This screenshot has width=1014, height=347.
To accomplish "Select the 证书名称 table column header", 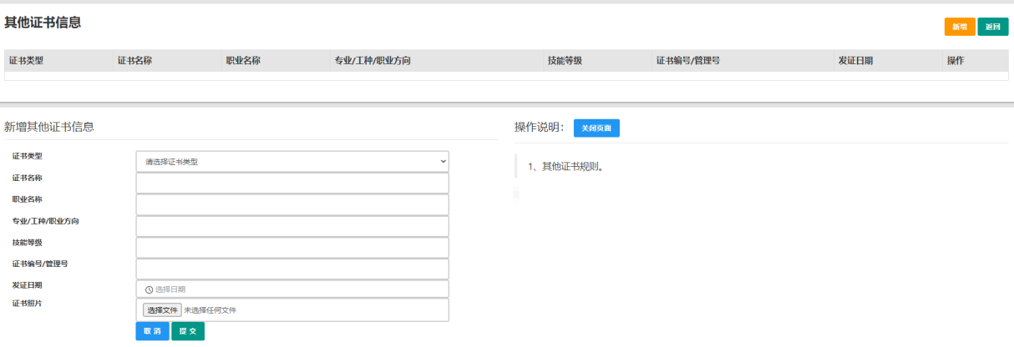I will click(134, 61).
